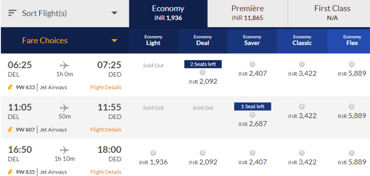The height and width of the screenshot is (176, 370).
Task: Click the Economy Saver column header
Action: click(x=252, y=40)
